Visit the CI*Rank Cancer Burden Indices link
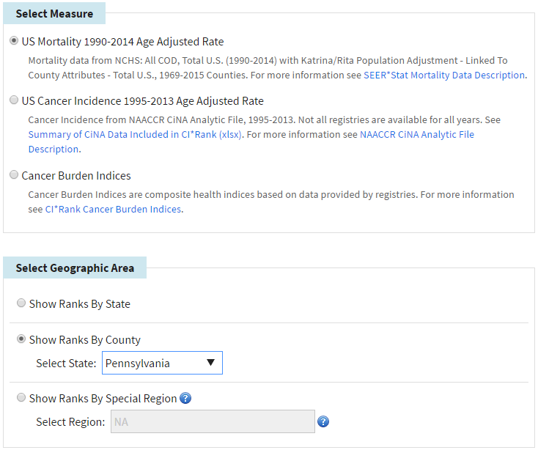 pos(113,209)
